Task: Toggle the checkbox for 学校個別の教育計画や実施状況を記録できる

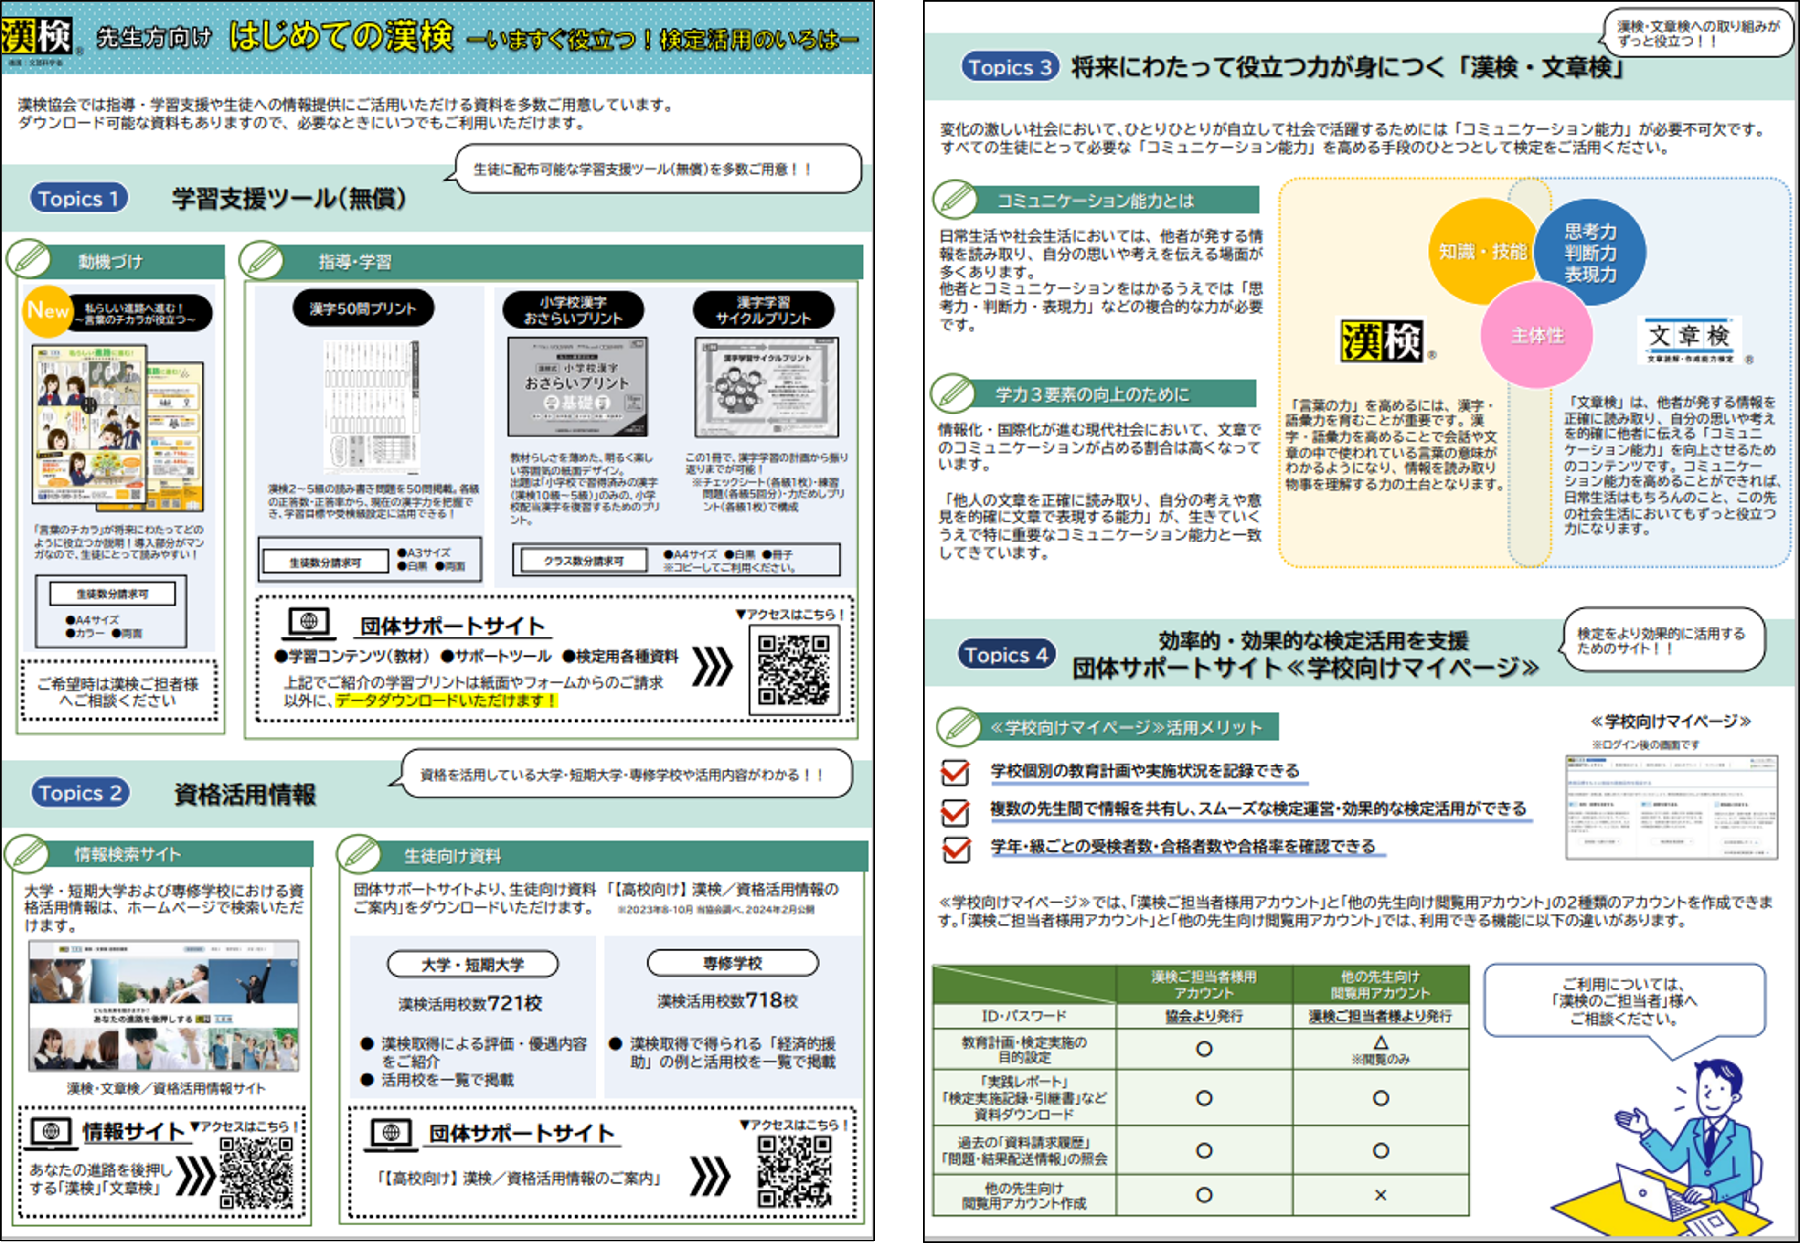Action: tap(956, 772)
